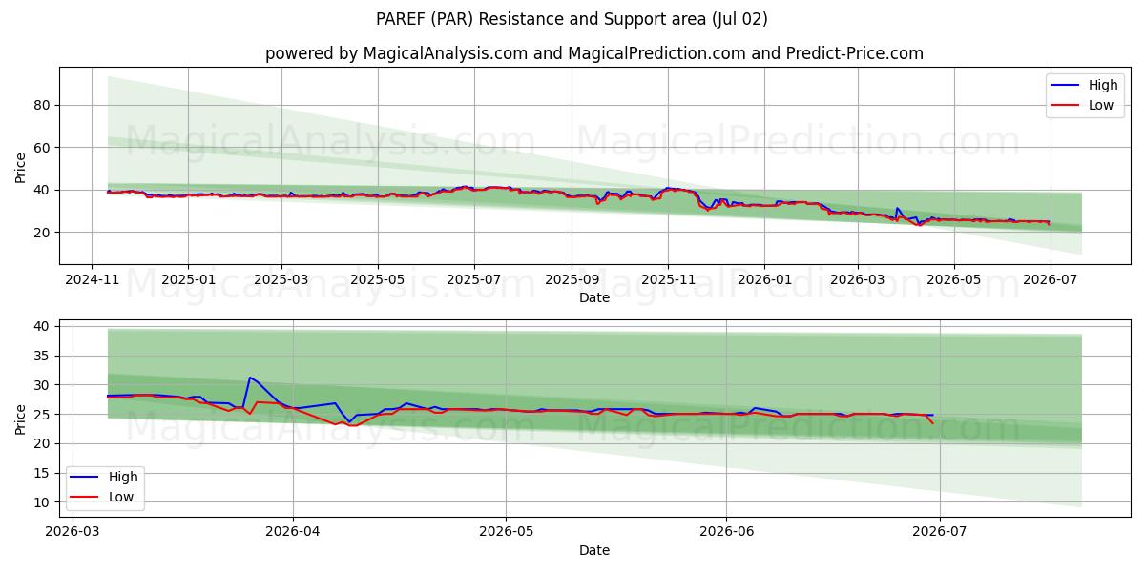
Task: Click the '2025-05' x-axis label of top chart
Action: (x=377, y=279)
